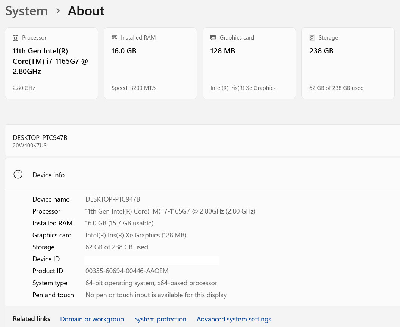Click Product ID 00355-60694-00446-AAOEM
The height and width of the screenshot is (327, 400).
(x=127, y=271)
